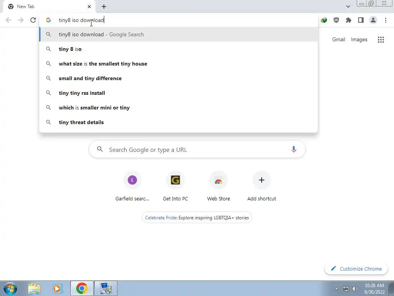
Task: Click the forward navigation arrow
Action: tap(21, 20)
